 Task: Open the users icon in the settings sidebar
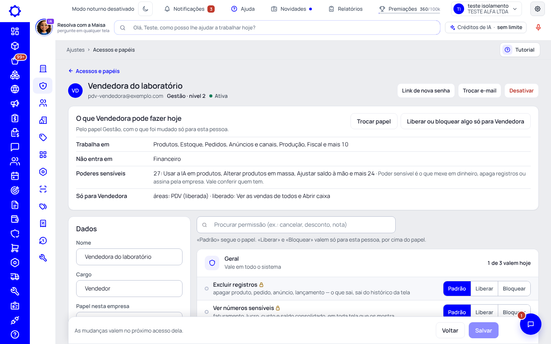(43, 103)
